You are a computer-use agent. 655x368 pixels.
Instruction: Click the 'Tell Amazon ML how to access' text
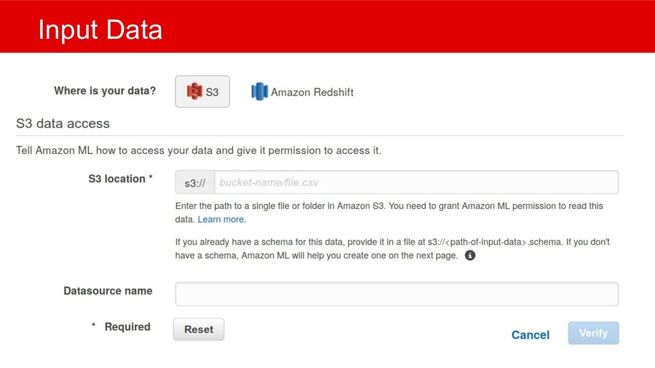click(x=198, y=150)
